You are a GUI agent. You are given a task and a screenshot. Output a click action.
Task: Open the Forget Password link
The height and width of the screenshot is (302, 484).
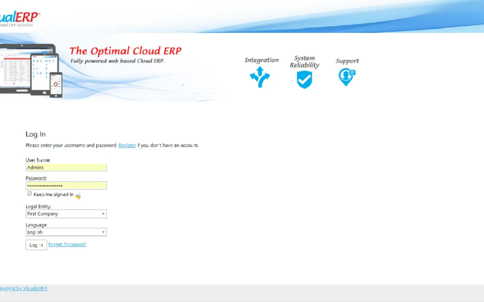click(x=67, y=244)
